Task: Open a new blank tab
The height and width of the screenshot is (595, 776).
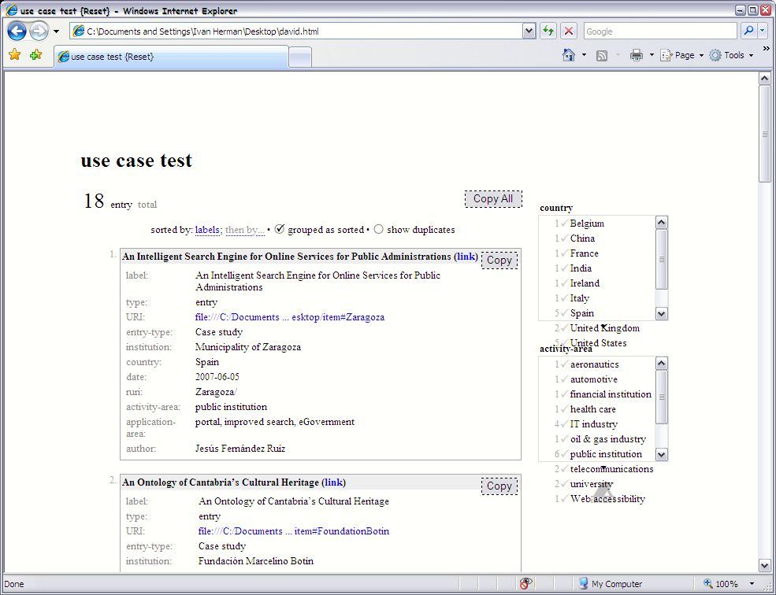Action: point(300,57)
